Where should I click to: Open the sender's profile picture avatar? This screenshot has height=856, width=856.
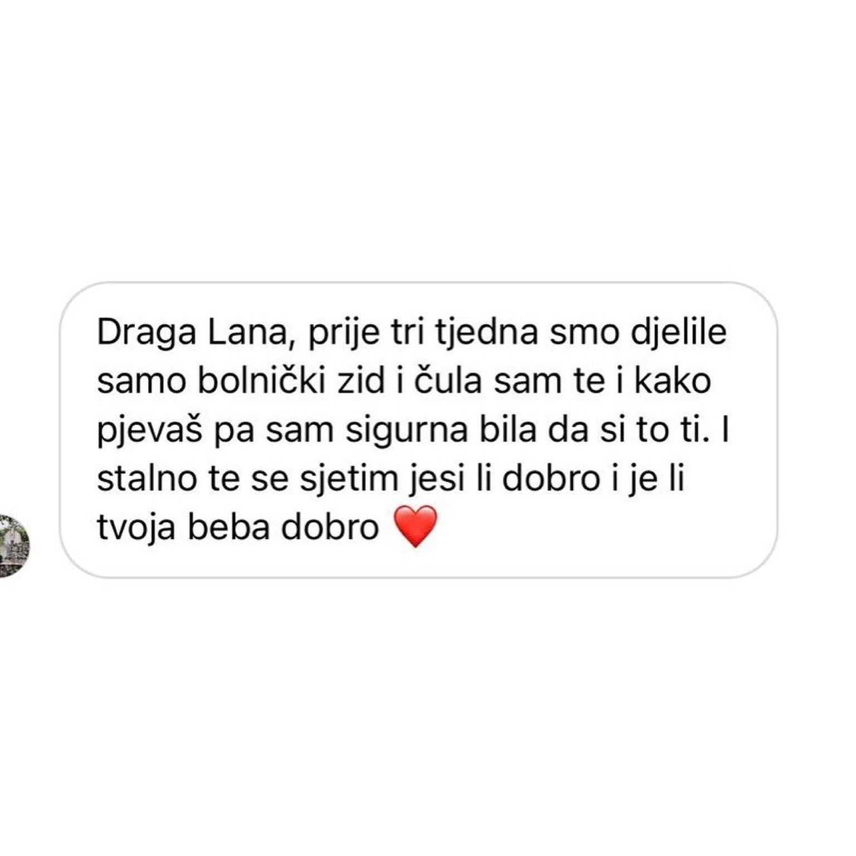click(x=12, y=546)
